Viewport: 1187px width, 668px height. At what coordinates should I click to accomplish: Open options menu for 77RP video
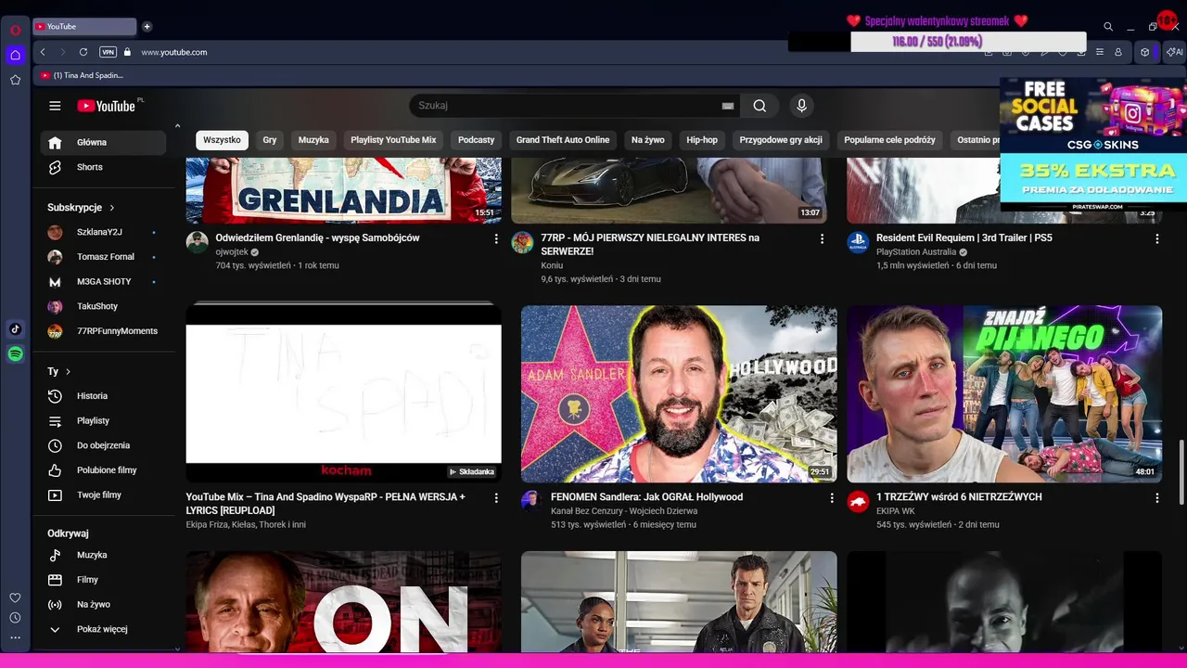pos(822,238)
